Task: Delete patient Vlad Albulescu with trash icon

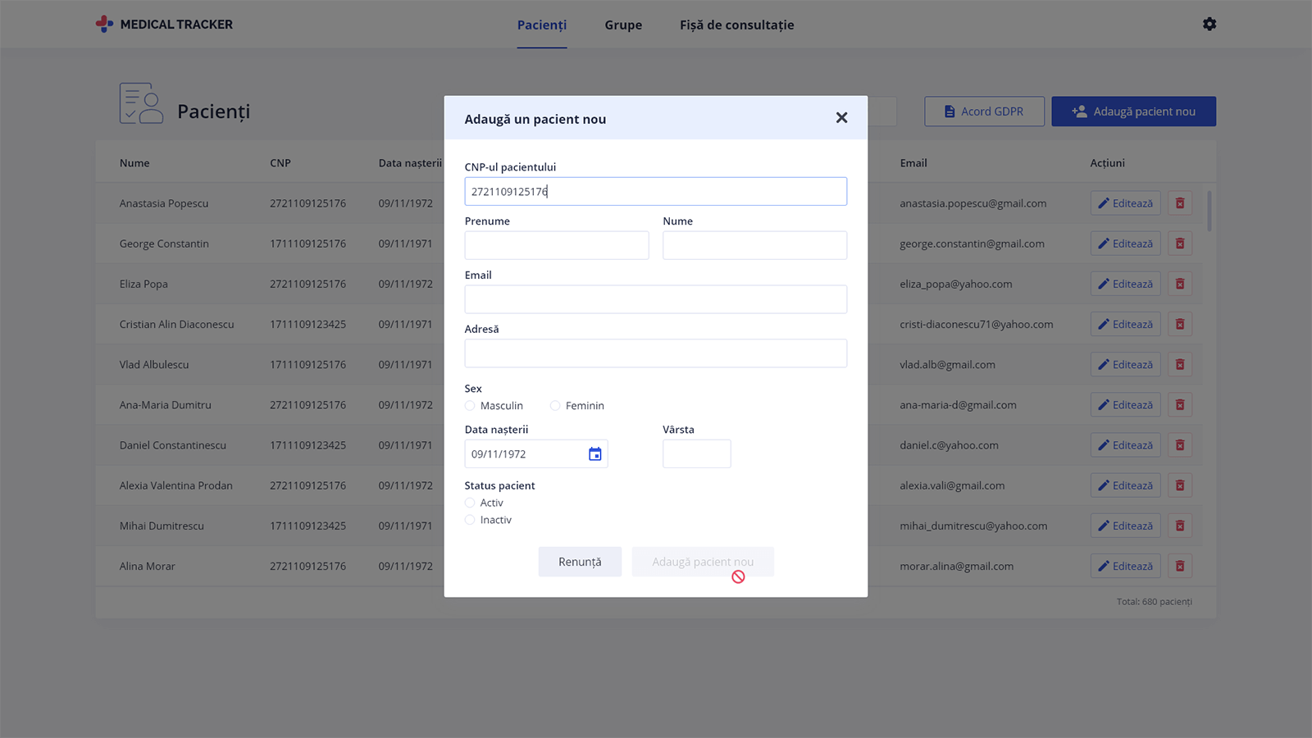Action: (x=1180, y=364)
